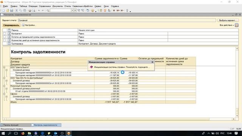The width and height of the screenshot is (242, 136).
Task: Click Приходная накладная 00000000000025 row
Action: (43, 75)
